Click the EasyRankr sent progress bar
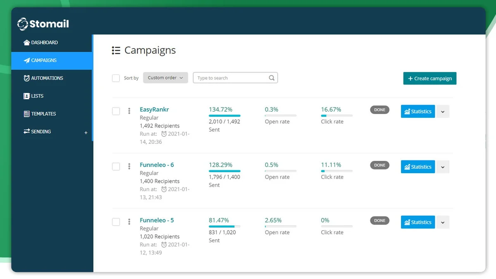The image size is (496, 279). tap(224, 116)
